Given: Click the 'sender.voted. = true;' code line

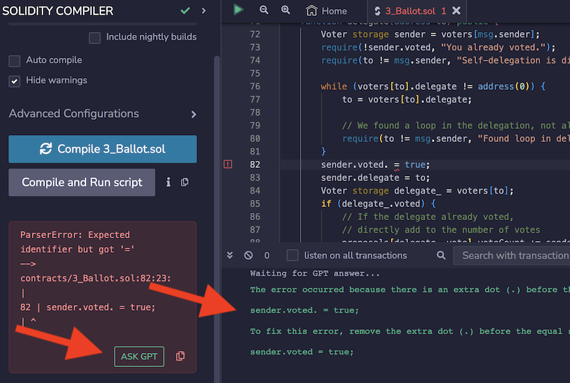Looking at the screenshot, I should pyautogui.click(x=375, y=165).
